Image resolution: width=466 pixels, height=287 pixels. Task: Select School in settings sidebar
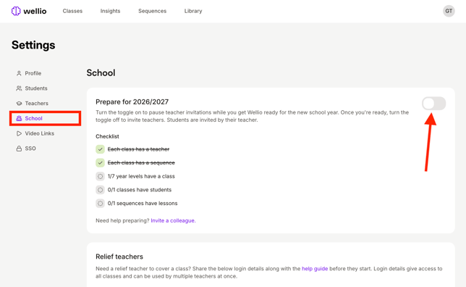33,118
